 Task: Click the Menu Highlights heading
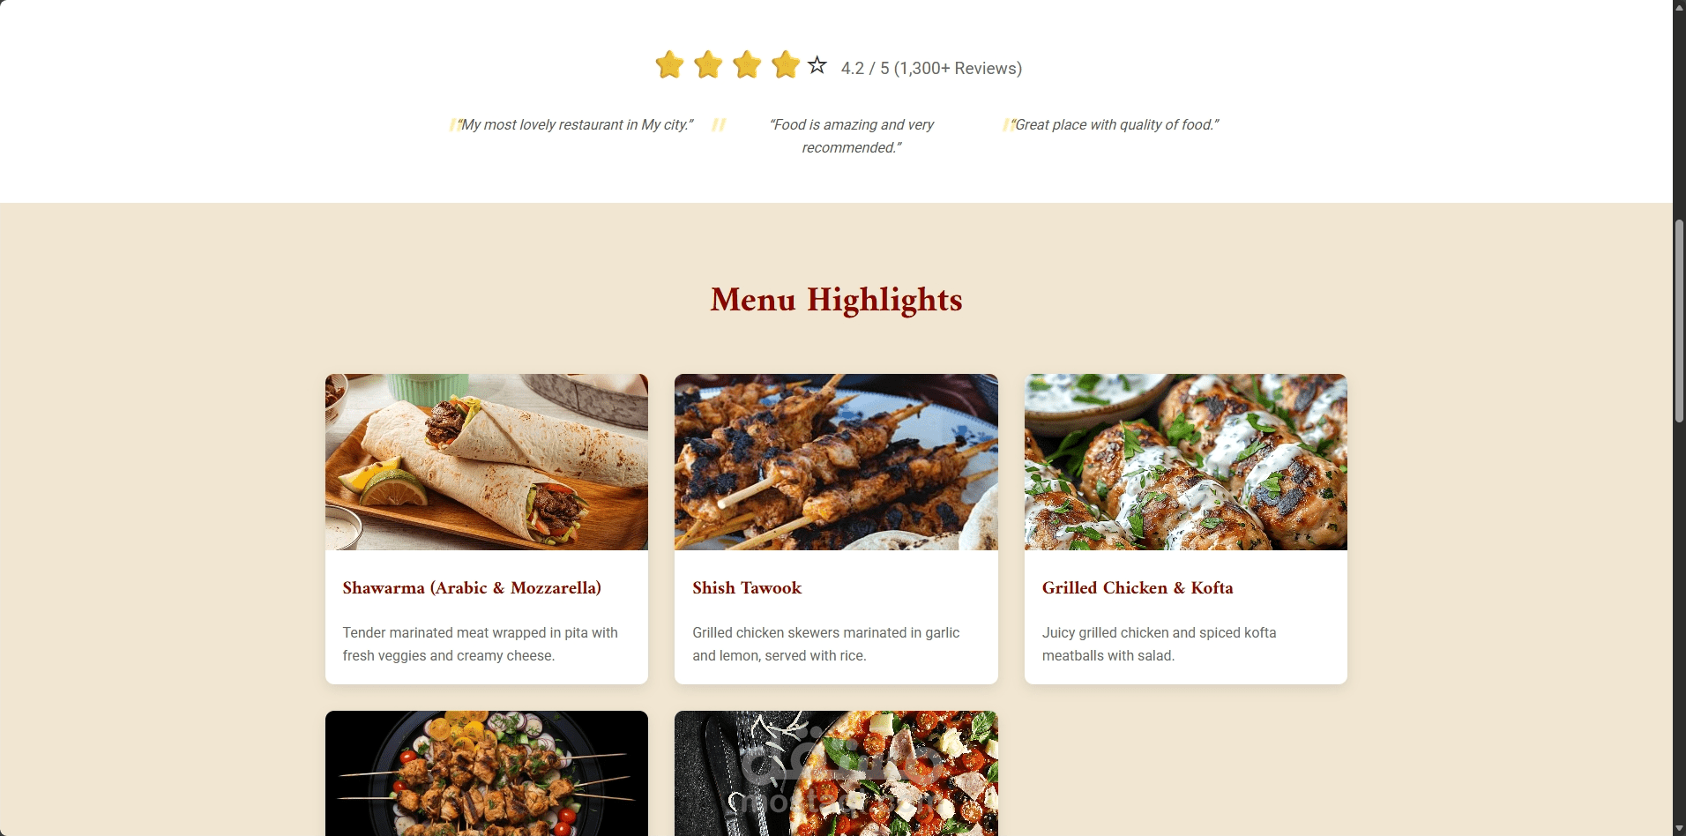[836, 300]
